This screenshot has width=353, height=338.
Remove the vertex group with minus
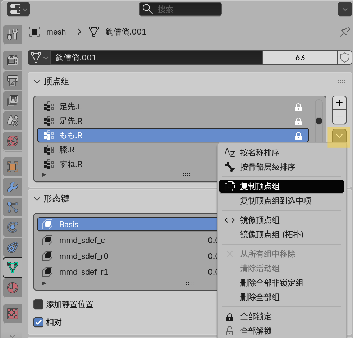tap(339, 117)
